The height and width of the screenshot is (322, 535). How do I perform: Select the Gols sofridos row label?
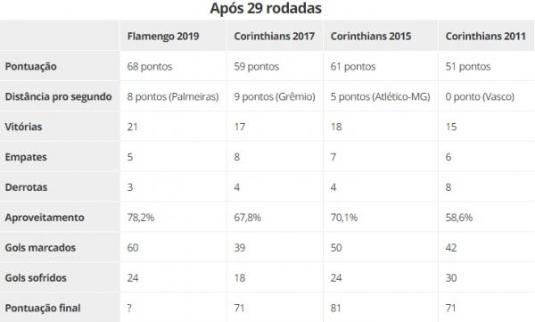(36, 277)
